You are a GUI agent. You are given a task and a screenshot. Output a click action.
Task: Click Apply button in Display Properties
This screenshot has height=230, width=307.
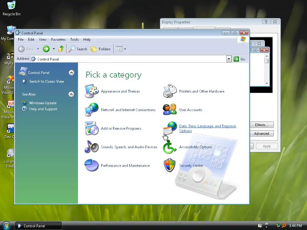(x=267, y=146)
